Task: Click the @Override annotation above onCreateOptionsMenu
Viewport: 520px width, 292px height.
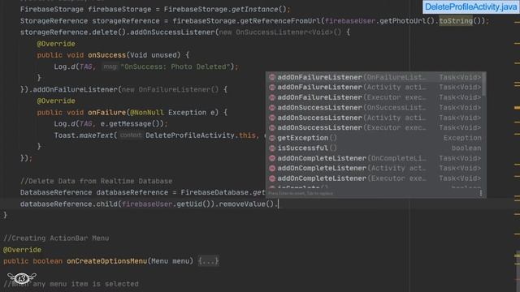Action: pos(22,250)
